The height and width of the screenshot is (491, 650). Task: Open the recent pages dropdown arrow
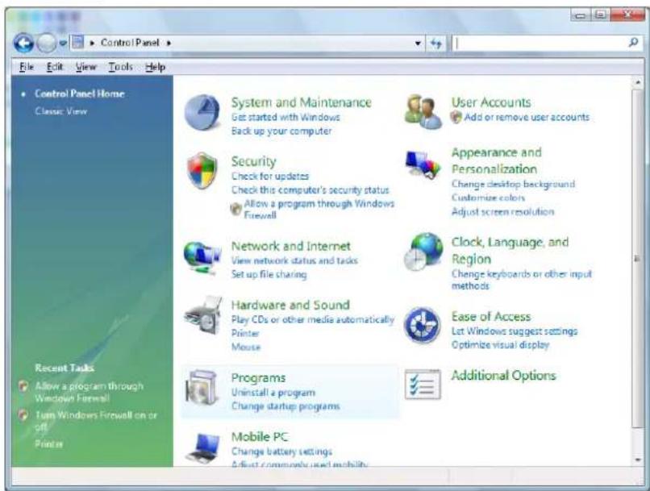click(x=63, y=43)
